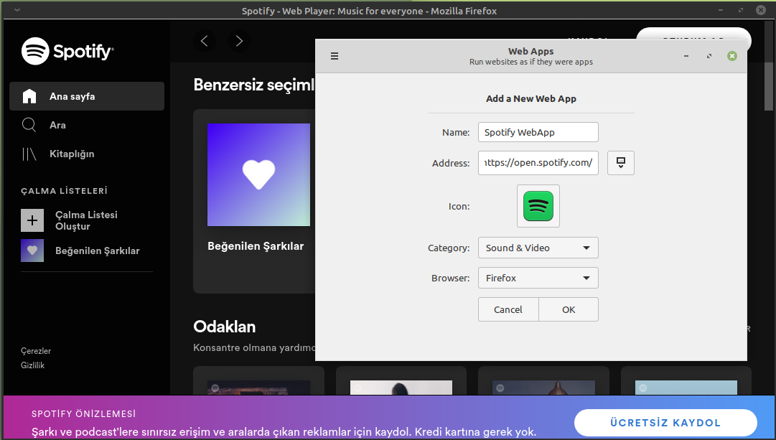Click the home icon next to Ana sayfa
The height and width of the screenshot is (440, 776).
[29, 96]
